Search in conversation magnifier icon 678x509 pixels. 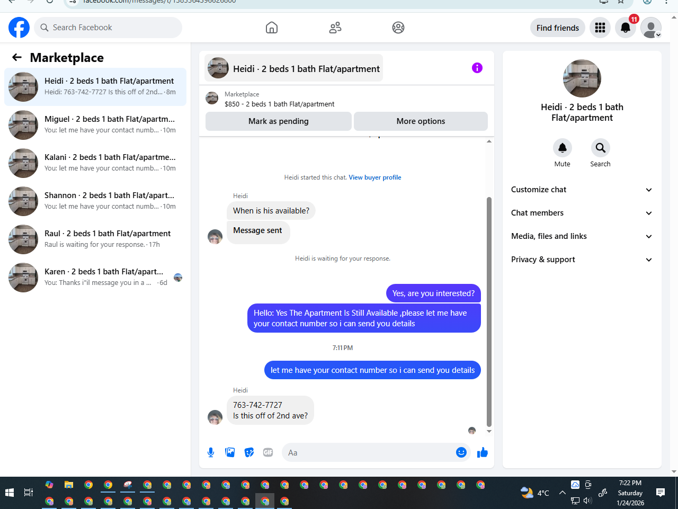pyautogui.click(x=601, y=148)
